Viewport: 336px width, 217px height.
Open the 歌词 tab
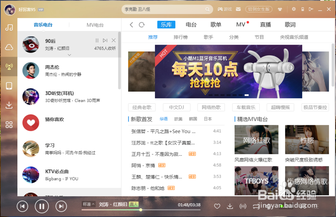[290, 25]
